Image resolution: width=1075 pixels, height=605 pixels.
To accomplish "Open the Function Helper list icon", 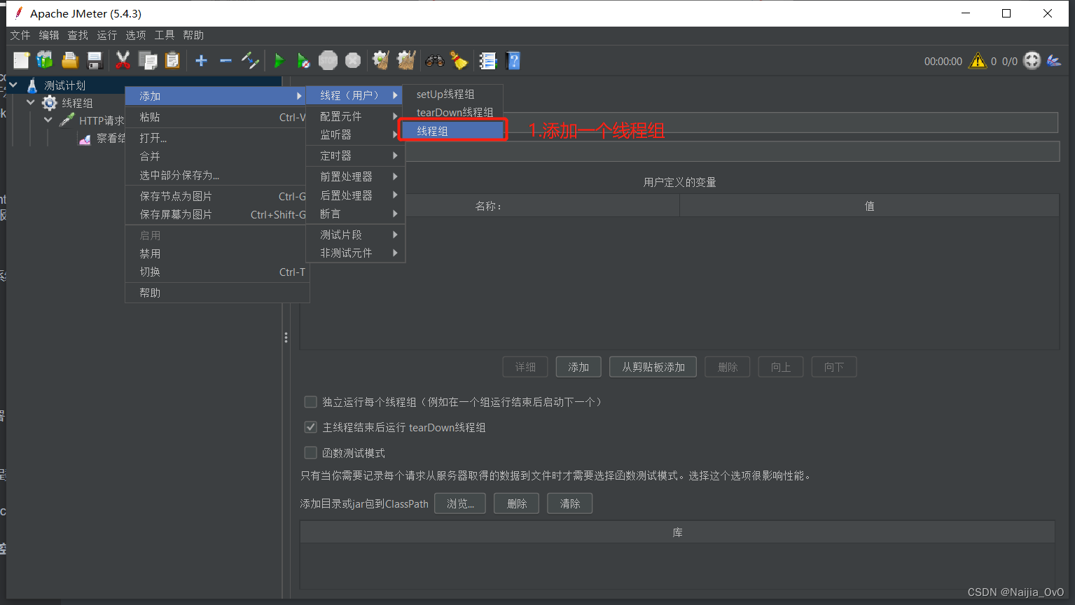I will (487, 61).
